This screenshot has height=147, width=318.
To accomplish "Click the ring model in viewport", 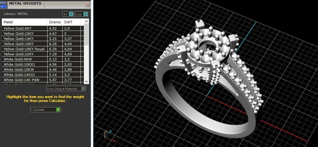I will 209,79.
